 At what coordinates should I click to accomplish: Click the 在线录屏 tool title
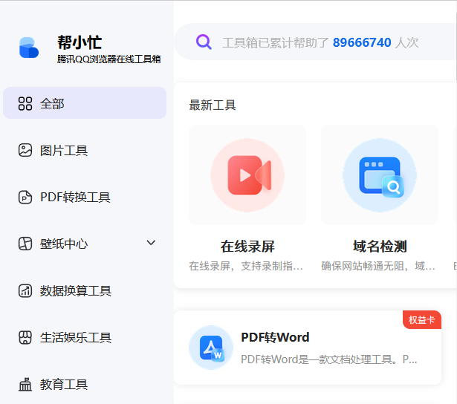pyautogui.click(x=247, y=247)
